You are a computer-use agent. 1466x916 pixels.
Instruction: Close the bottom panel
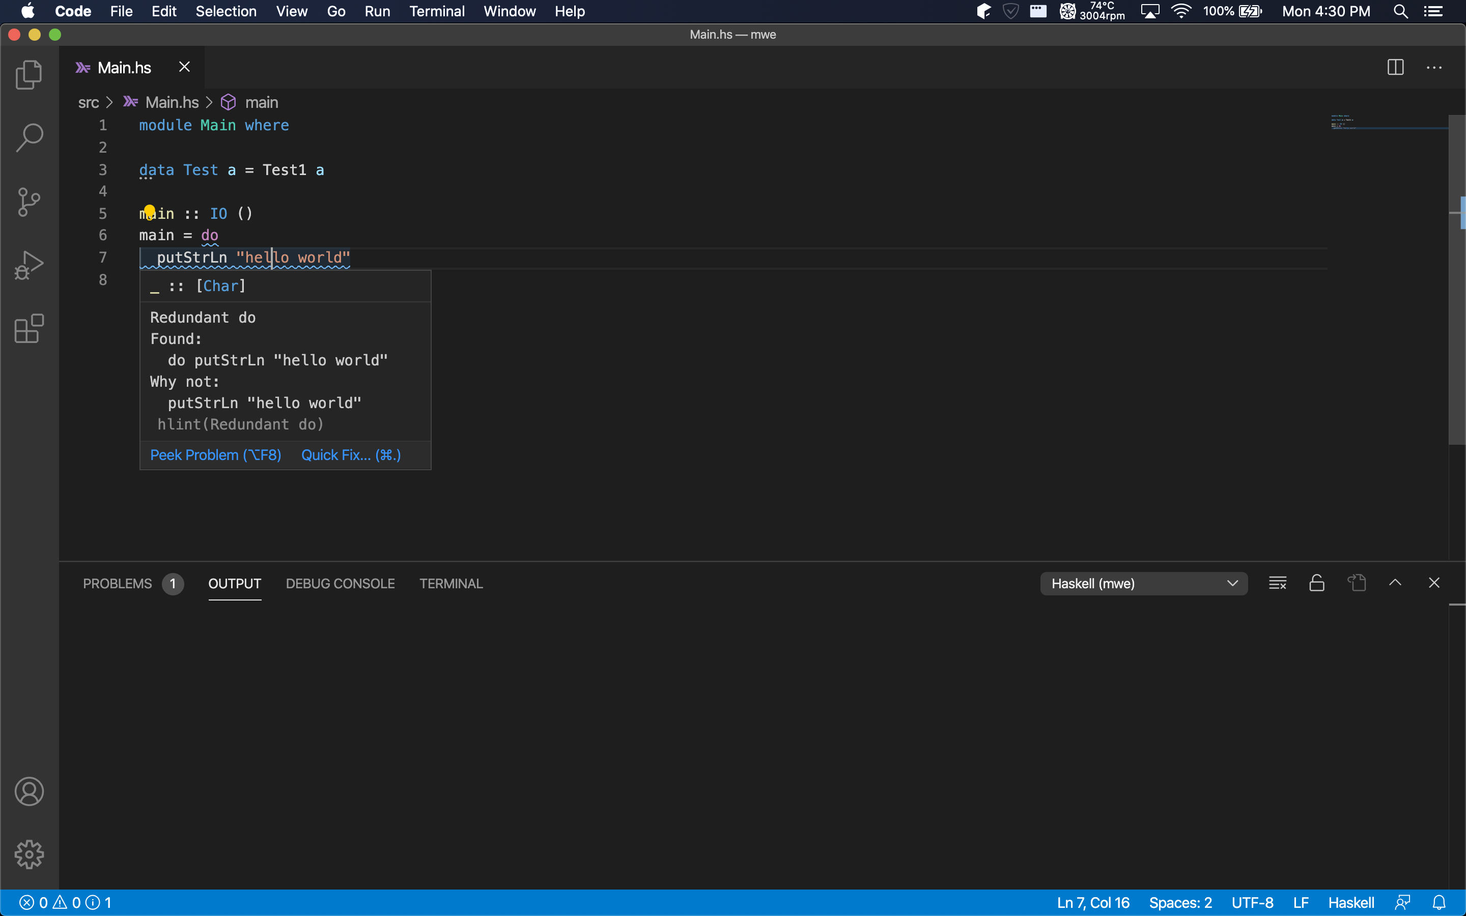1434,583
